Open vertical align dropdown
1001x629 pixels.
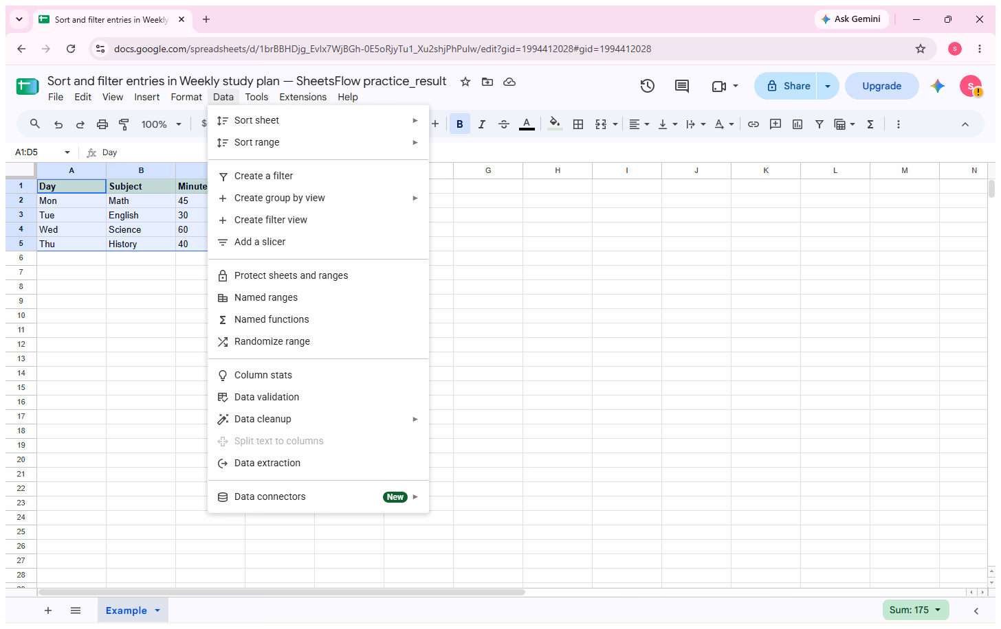pyautogui.click(x=668, y=124)
